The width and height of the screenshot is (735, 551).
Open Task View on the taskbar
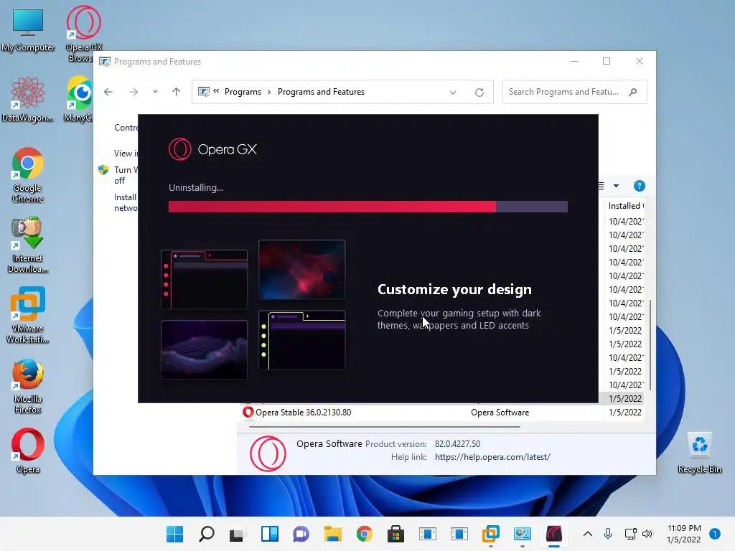(238, 534)
